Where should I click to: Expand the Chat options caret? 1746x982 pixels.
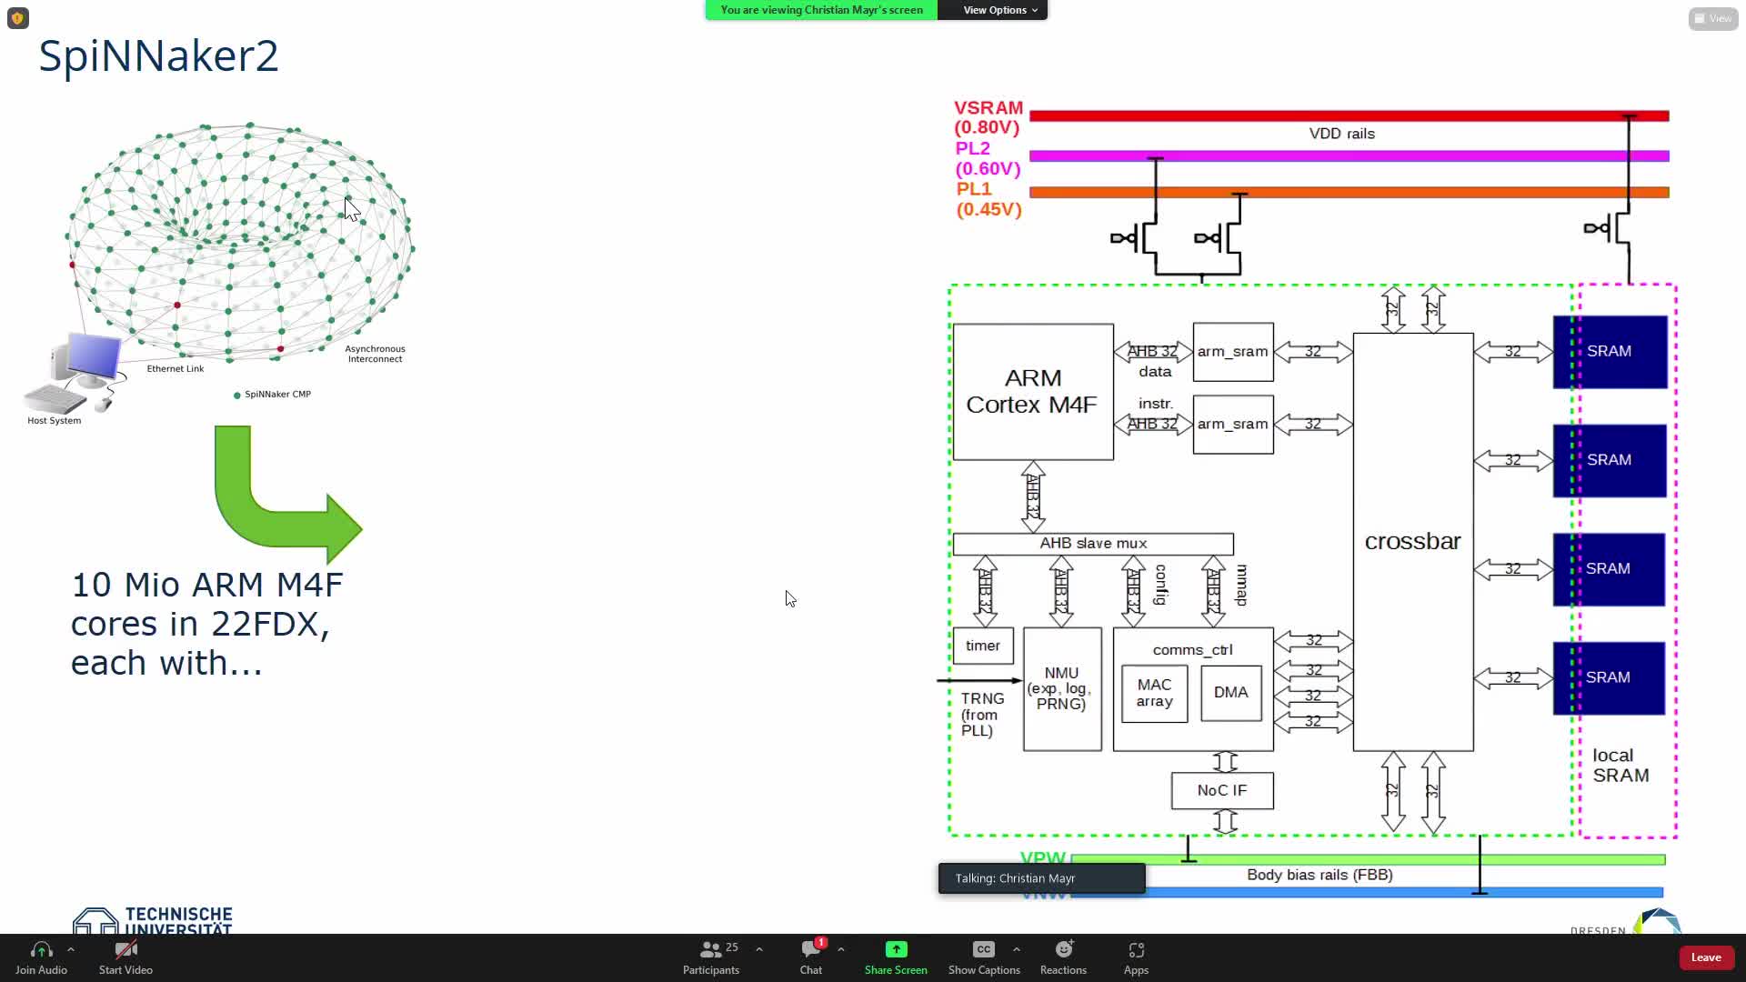[841, 949]
